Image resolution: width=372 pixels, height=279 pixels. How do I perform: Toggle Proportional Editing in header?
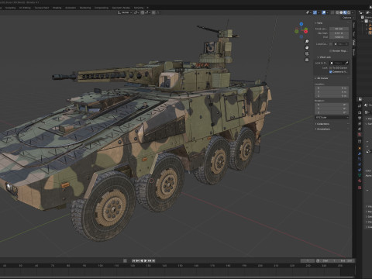(153, 12)
